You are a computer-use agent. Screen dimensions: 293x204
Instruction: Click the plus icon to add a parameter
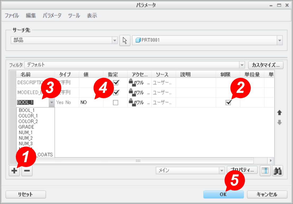click(x=14, y=171)
